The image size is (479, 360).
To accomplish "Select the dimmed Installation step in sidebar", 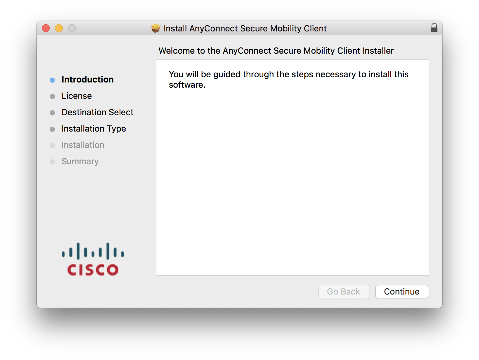I will click(83, 145).
